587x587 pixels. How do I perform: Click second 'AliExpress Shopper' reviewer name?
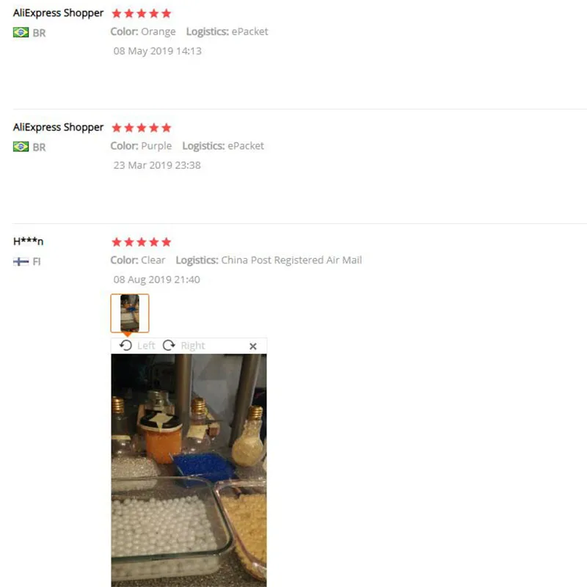pyautogui.click(x=58, y=127)
